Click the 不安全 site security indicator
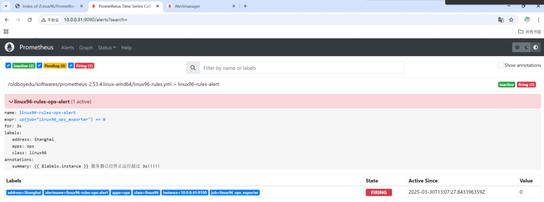 (51, 20)
